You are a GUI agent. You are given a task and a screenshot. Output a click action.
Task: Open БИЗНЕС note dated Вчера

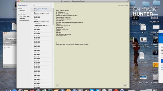(x=42, y=18)
